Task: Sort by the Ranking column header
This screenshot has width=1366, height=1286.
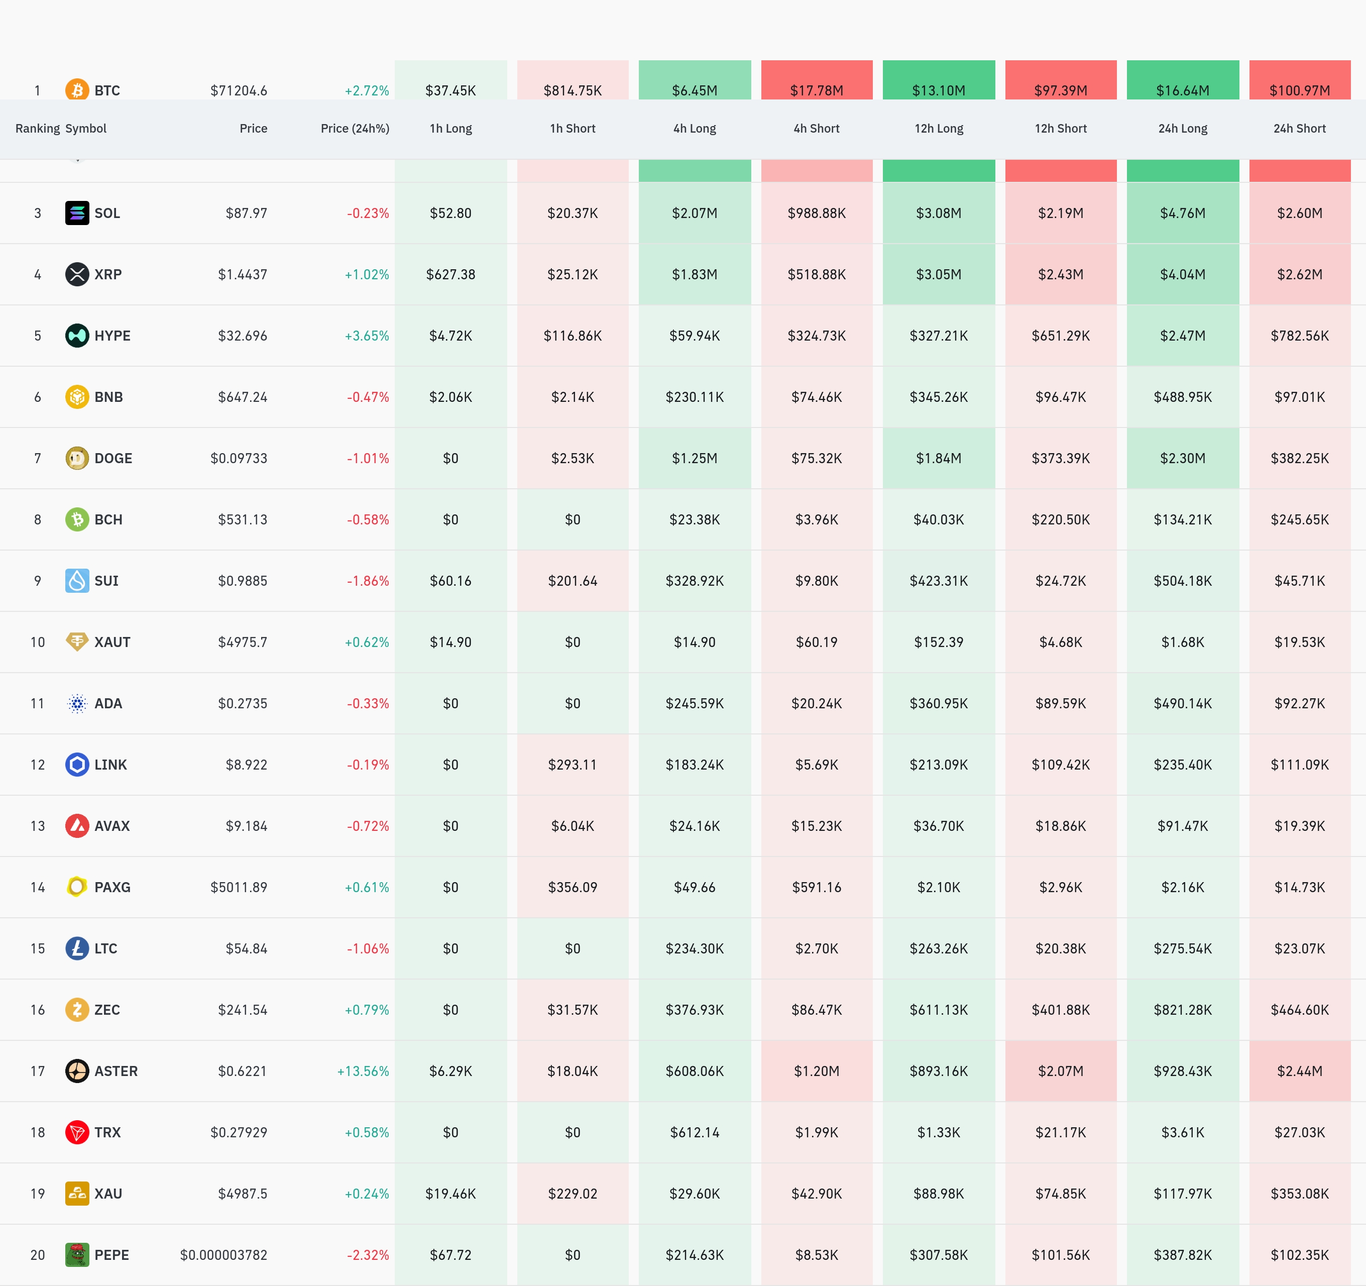Action: coord(37,129)
